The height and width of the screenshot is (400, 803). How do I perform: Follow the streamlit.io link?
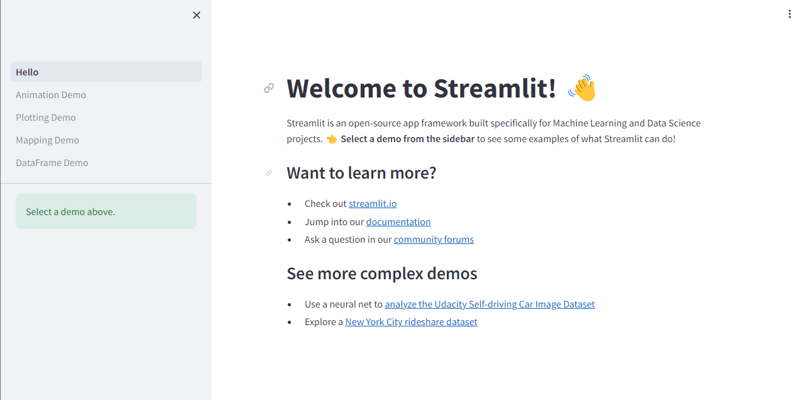(373, 204)
